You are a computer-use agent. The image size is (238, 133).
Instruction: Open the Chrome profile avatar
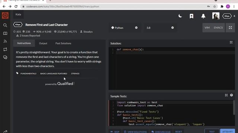(x=228, y=7)
